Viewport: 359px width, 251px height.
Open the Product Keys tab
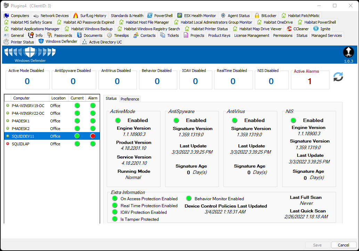point(219,35)
